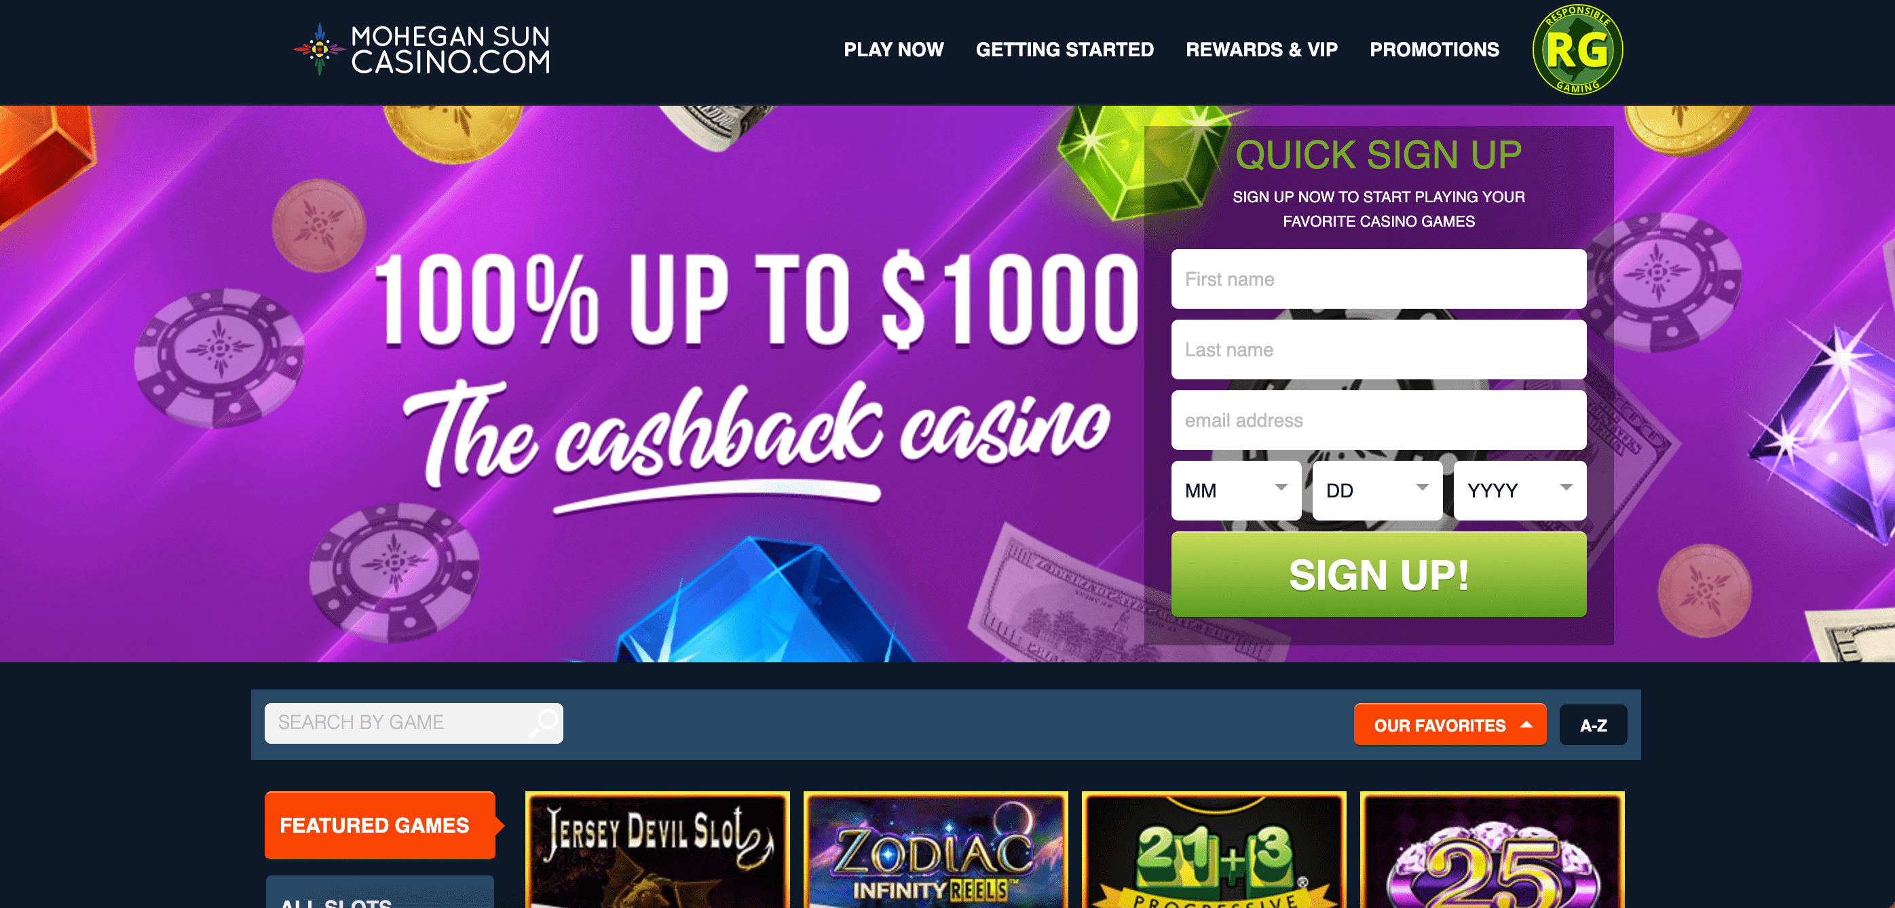
Task: Expand the MM month dropdown
Action: click(x=1236, y=490)
